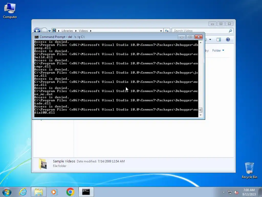Viewport: 262px width, 197px height.
Task: Open the address bar history dropdown
Action: tap(161, 31)
